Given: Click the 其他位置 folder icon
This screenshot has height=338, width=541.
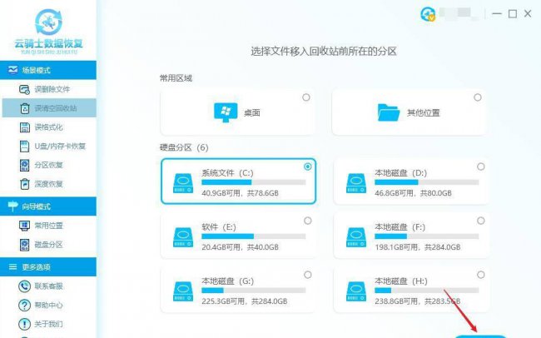Looking at the screenshot, I should click(x=389, y=112).
